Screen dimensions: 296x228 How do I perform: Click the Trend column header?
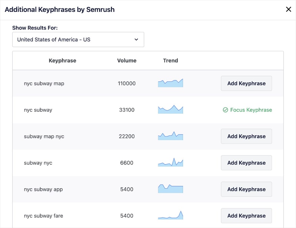pyautogui.click(x=170, y=61)
